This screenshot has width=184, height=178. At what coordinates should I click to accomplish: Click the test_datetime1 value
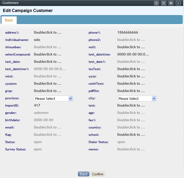coord(50,69)
